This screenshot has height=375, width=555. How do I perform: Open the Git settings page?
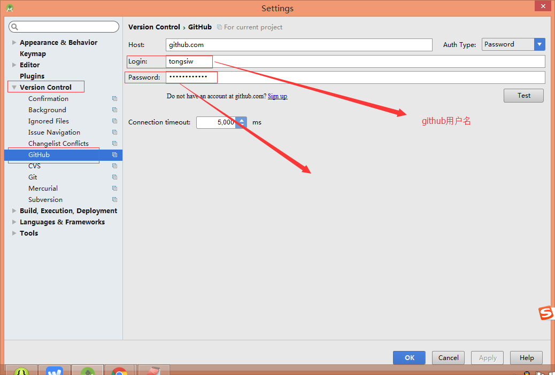click(33, 177)
